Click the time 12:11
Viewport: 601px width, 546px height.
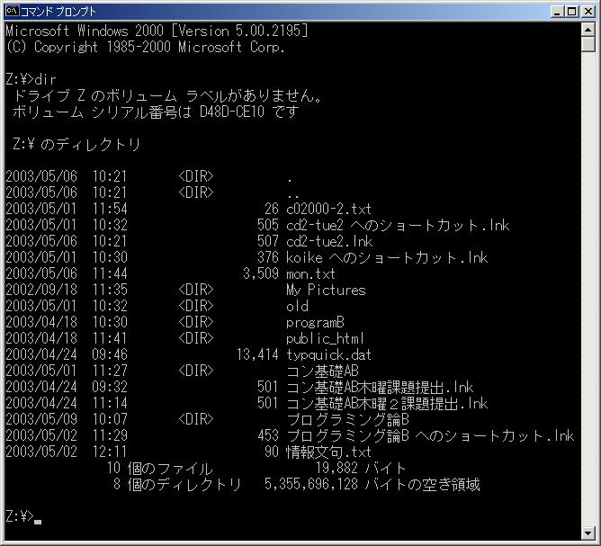[x=110, y=452]
